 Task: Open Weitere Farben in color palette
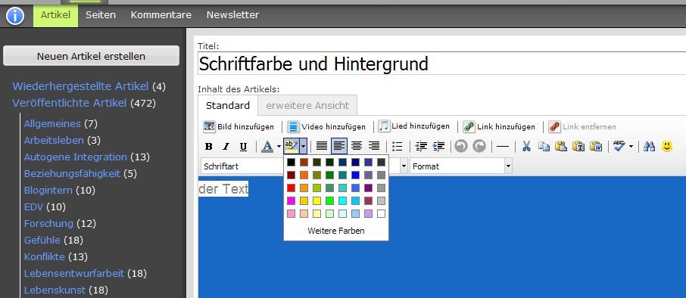pyautogui.click(x=336, y=231)
